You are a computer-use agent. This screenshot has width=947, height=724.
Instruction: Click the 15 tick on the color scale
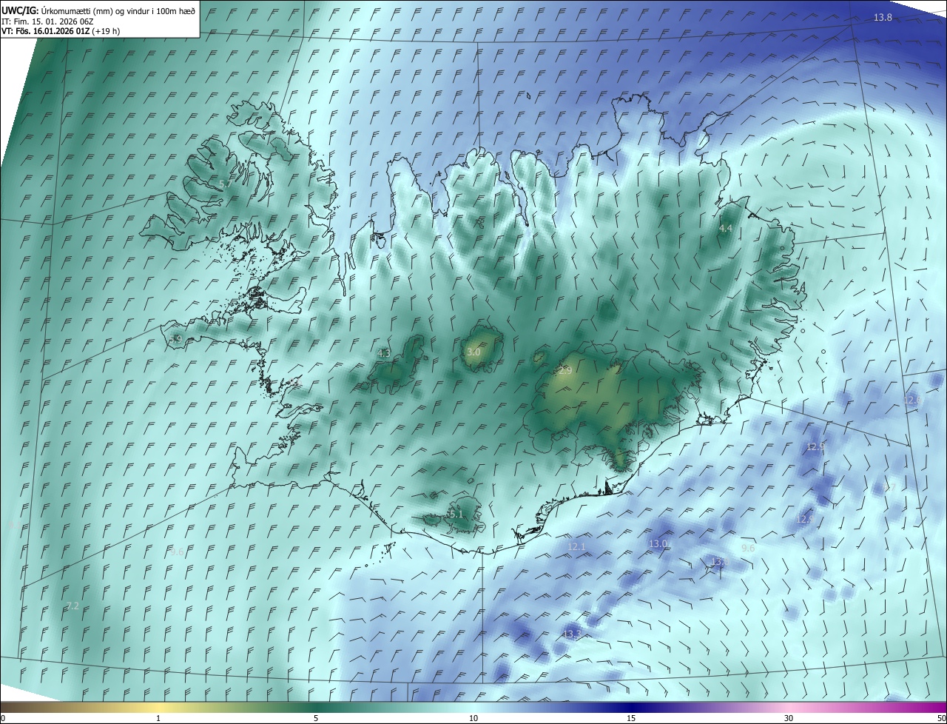pos(631,719)
